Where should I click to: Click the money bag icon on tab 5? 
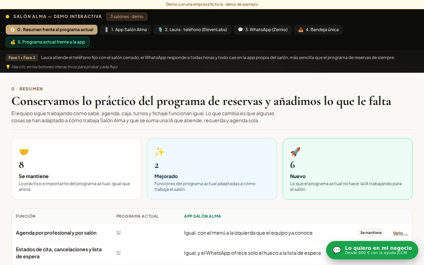point(13,42)
